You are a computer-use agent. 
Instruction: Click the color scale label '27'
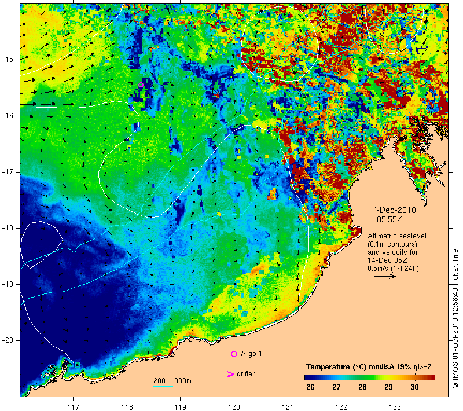[x=336, y=387]
